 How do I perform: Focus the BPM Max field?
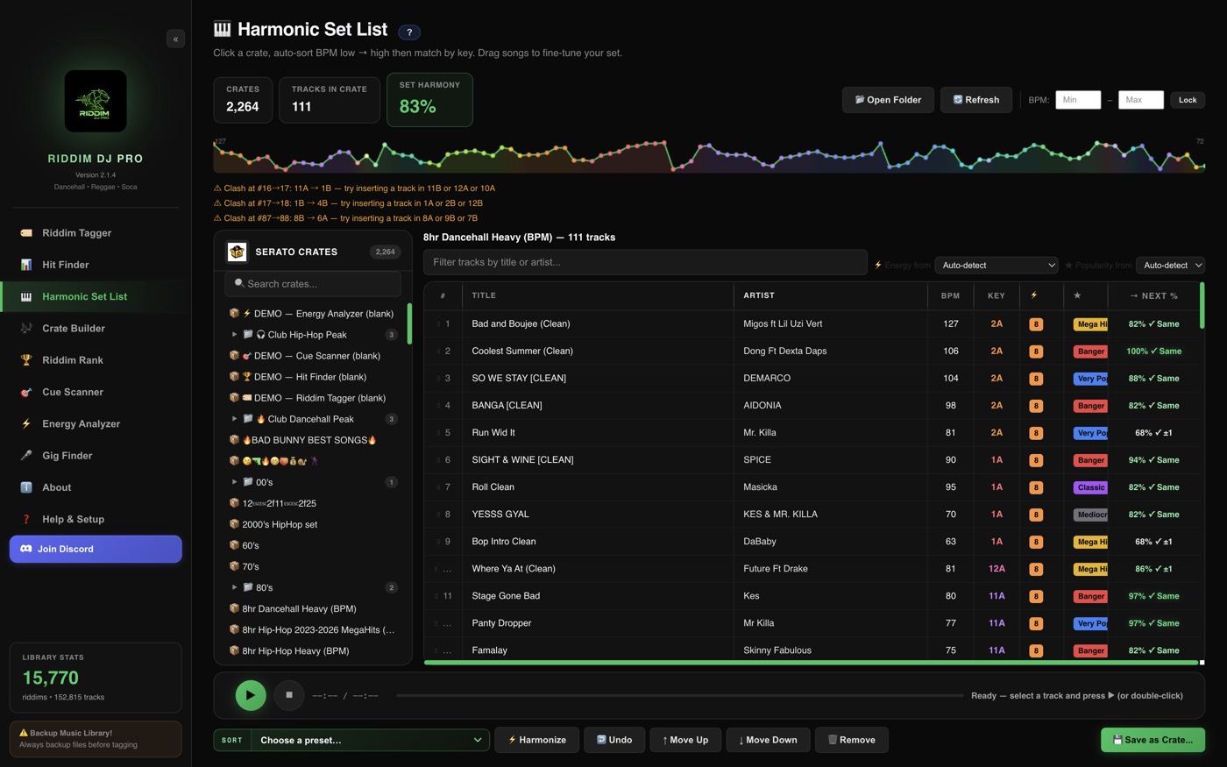[x=1140, y=100]
